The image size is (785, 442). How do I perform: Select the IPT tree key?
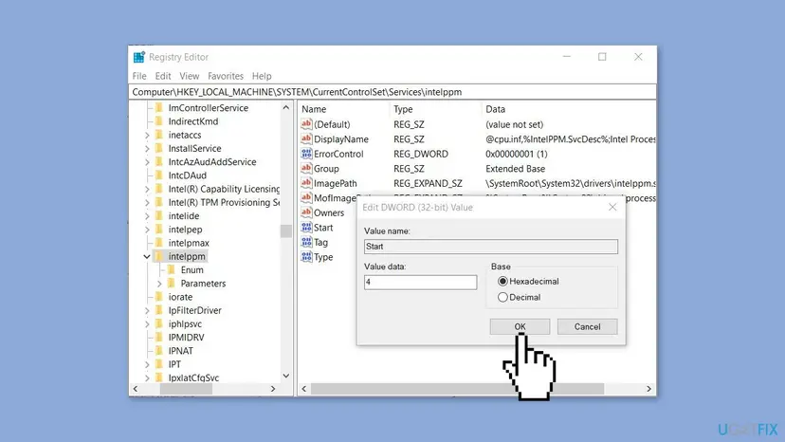point(174,364)
